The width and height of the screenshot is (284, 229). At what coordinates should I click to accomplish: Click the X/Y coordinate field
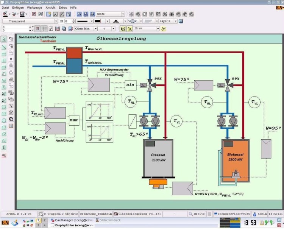[x=15, y=29]
